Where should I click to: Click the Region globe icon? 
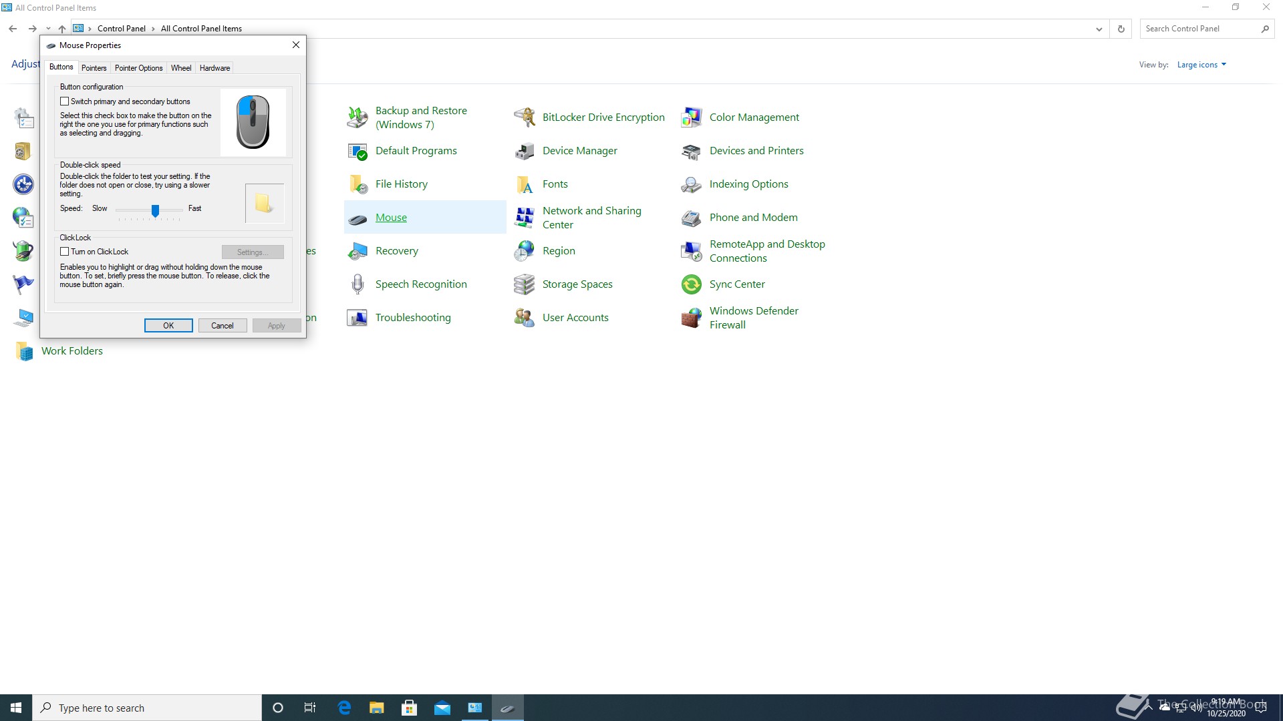pyautogui.click(x=525, y=251)
